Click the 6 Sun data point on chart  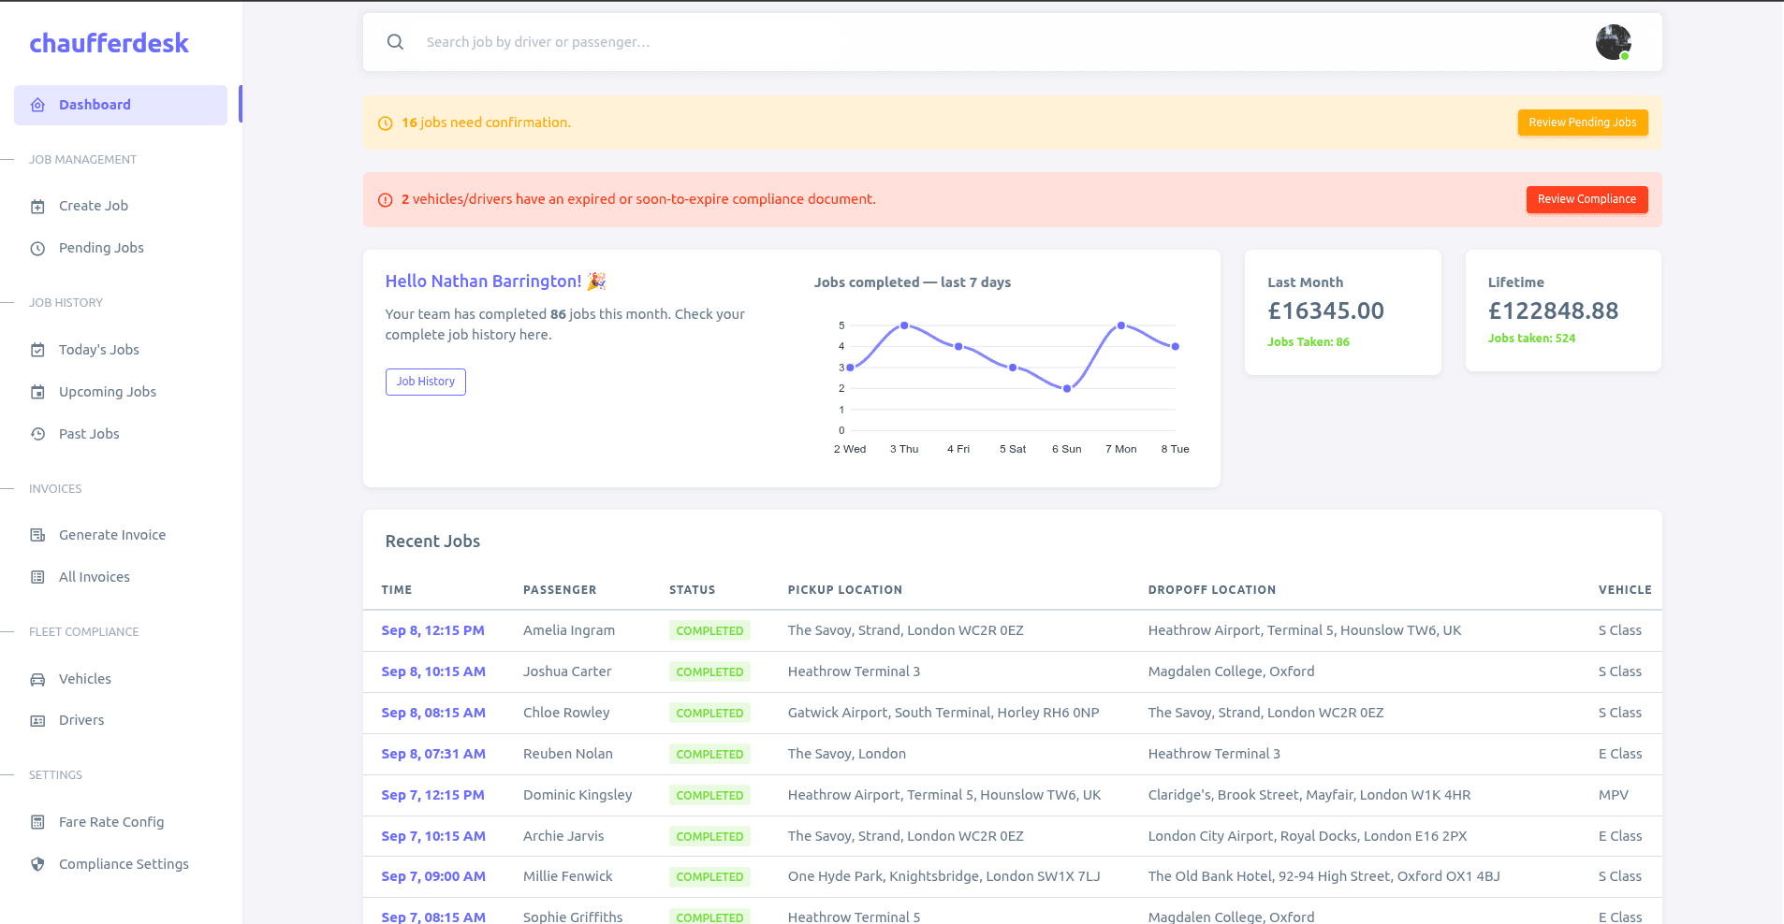(x=1067, y=388)
